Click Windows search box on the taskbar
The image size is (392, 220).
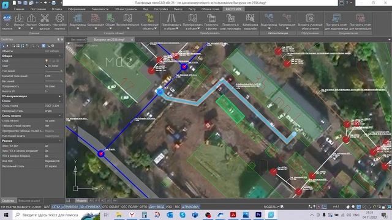(x=56, y=215)
